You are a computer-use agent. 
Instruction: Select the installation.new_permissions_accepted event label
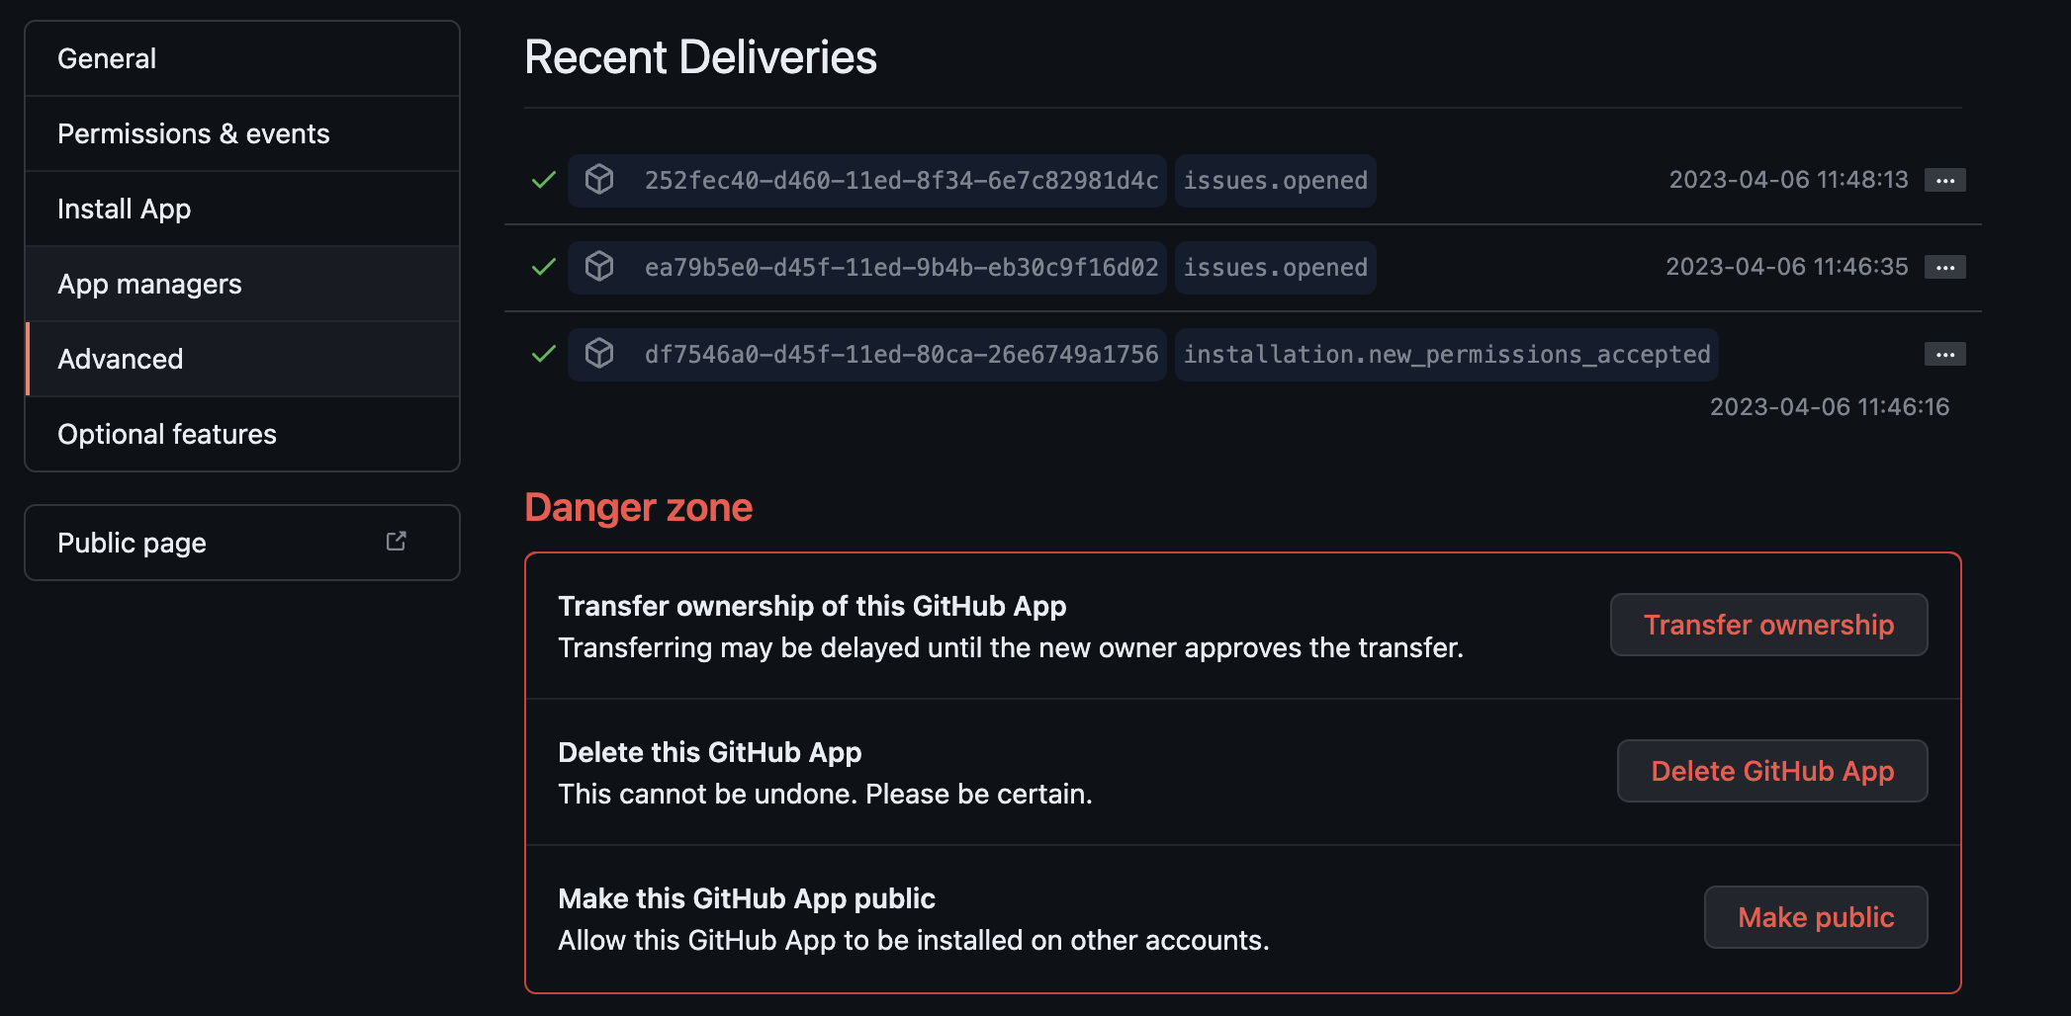[x=1447, y=355]
